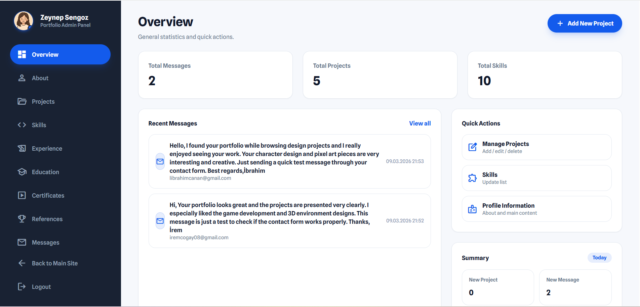Click the Recent Messages heading
Screen dimensions: 640x307
coord(173,123)
